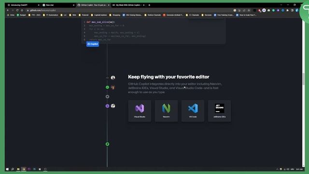This screenshot has height=174, width=309.
Task: Open the Neovim editor card
Action: (x=166, y=111)
